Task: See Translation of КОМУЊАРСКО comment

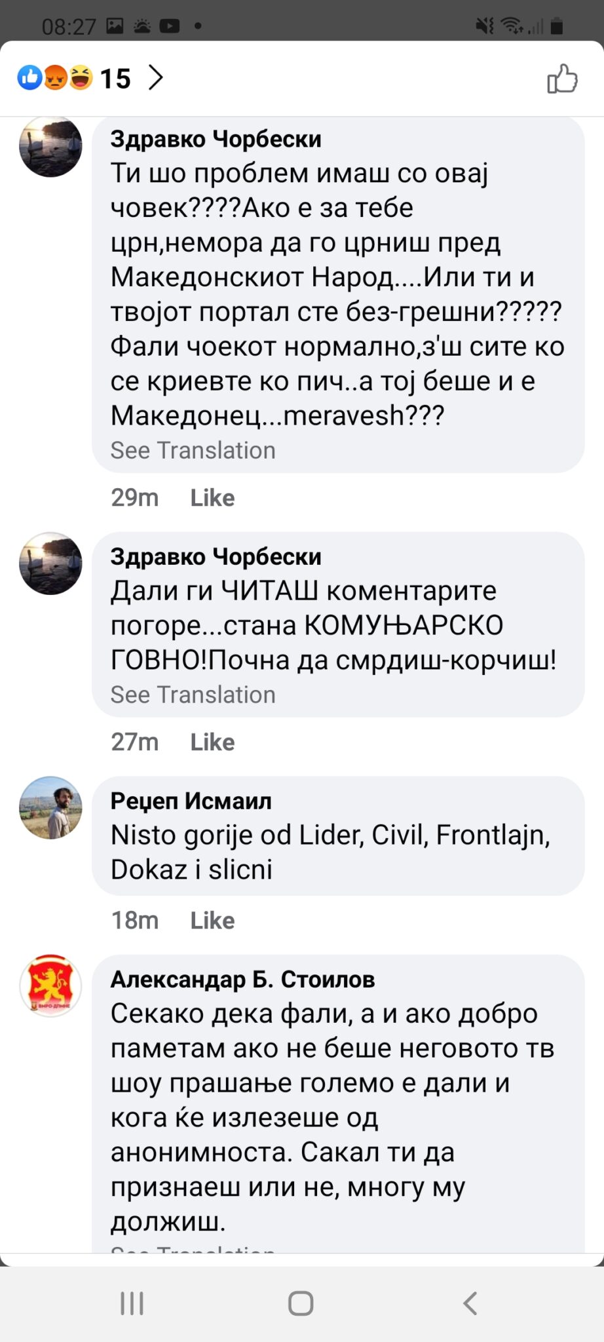Action: [193, 695]
